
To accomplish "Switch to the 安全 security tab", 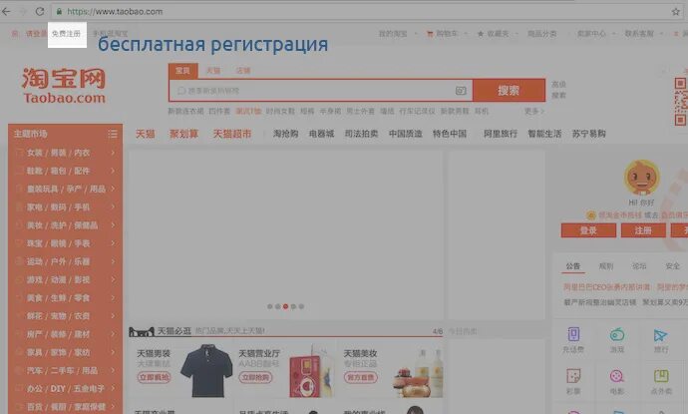I will [x=672, y=266].
